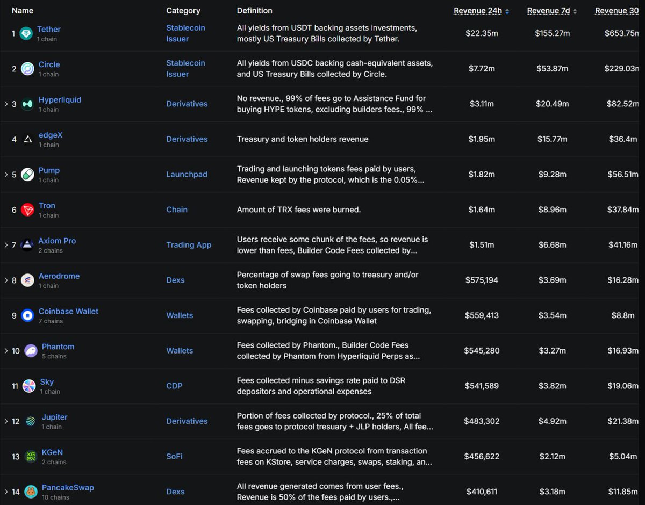Image resolution: width=645 pixels, height=505 pixels.
Task: Open Wallets category in Phantom row
Action: (x=180, y=350)
